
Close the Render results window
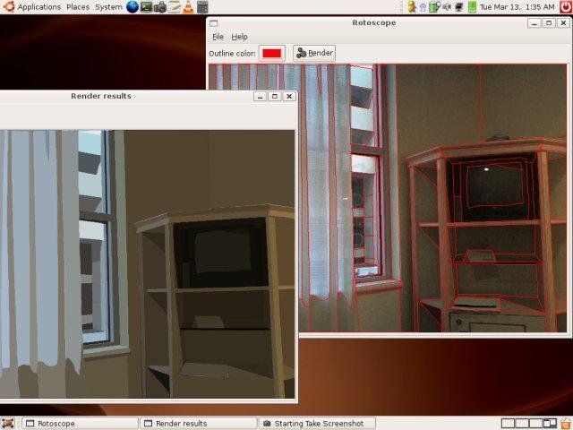pyautogui.click(x=289, y=97)
